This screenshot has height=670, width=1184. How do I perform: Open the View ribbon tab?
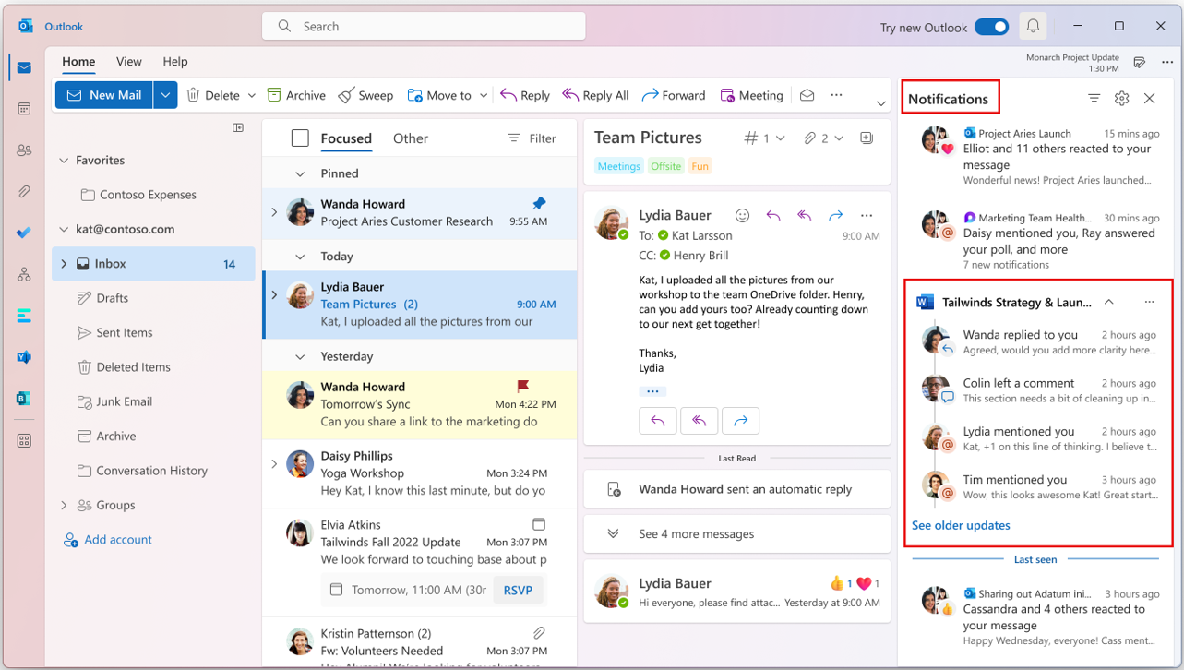(x=129, y=62)
